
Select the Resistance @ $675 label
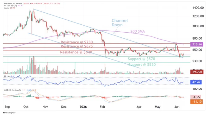point(77,46)
